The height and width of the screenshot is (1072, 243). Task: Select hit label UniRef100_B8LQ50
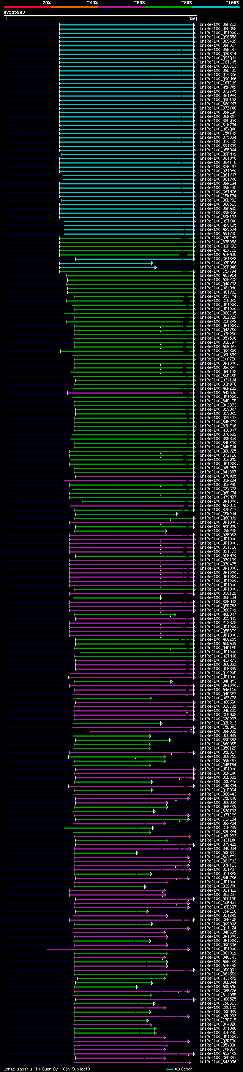pos(218,121)
